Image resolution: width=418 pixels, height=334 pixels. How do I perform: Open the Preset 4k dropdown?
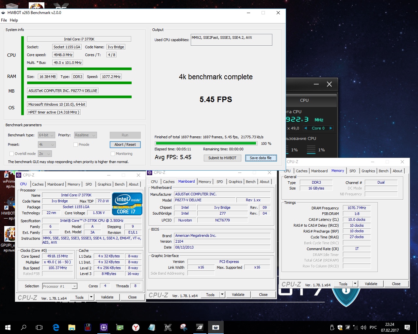click(x=47, y=144)
